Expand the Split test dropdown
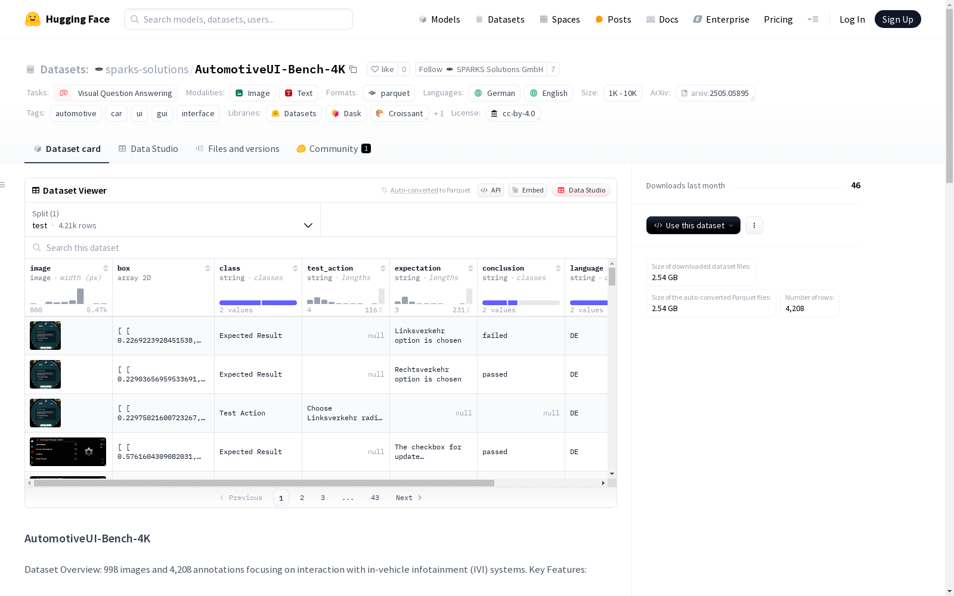954x596 pixels. 173,219
